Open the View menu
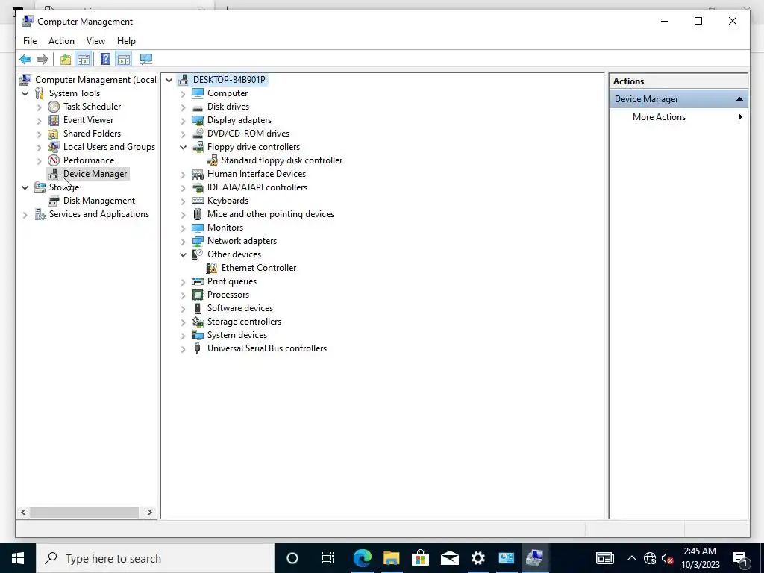Screen dimensions: 764x573 pyautogui.click(x=95, y=41)
